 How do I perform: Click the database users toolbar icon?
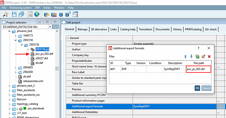pyautogui.click(x=54, y=14)
